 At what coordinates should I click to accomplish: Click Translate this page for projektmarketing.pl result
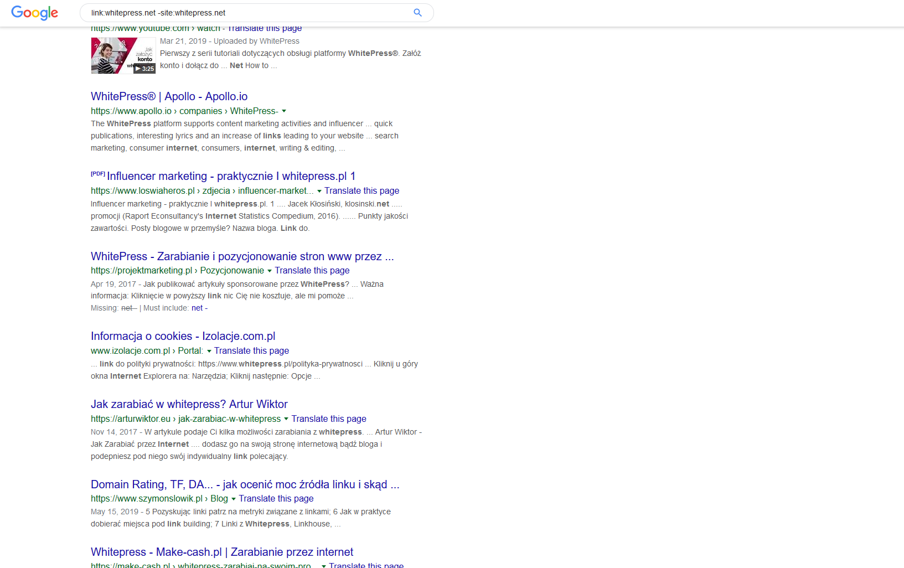(312, 270)
